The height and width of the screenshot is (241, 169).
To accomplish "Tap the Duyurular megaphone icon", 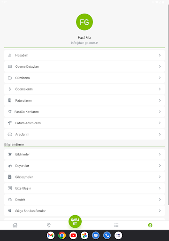I will coord(10,166).
